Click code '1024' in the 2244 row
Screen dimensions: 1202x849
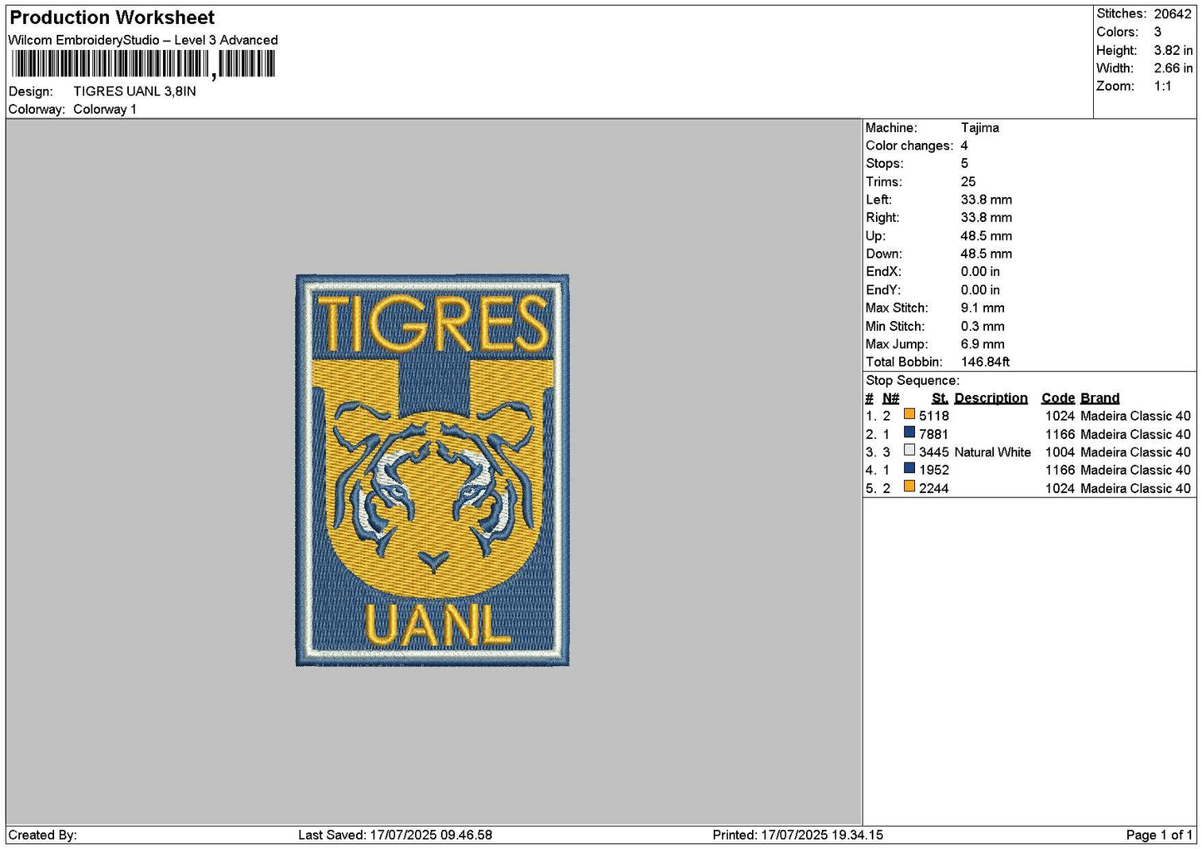(x=1061, y=489)
